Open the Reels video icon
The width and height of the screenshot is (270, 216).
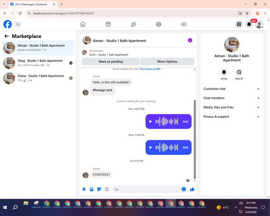pyautogui.click(x=108, y=24)
